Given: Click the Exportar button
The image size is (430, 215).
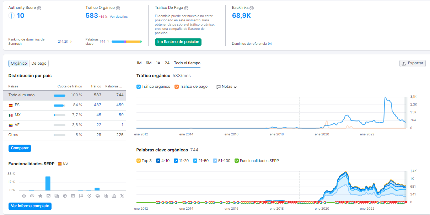Looking at the screenshot, I should (x=413, y=63).
